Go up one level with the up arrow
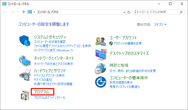The height and width of the screenshot is (110, 188). tap(24, 12)
